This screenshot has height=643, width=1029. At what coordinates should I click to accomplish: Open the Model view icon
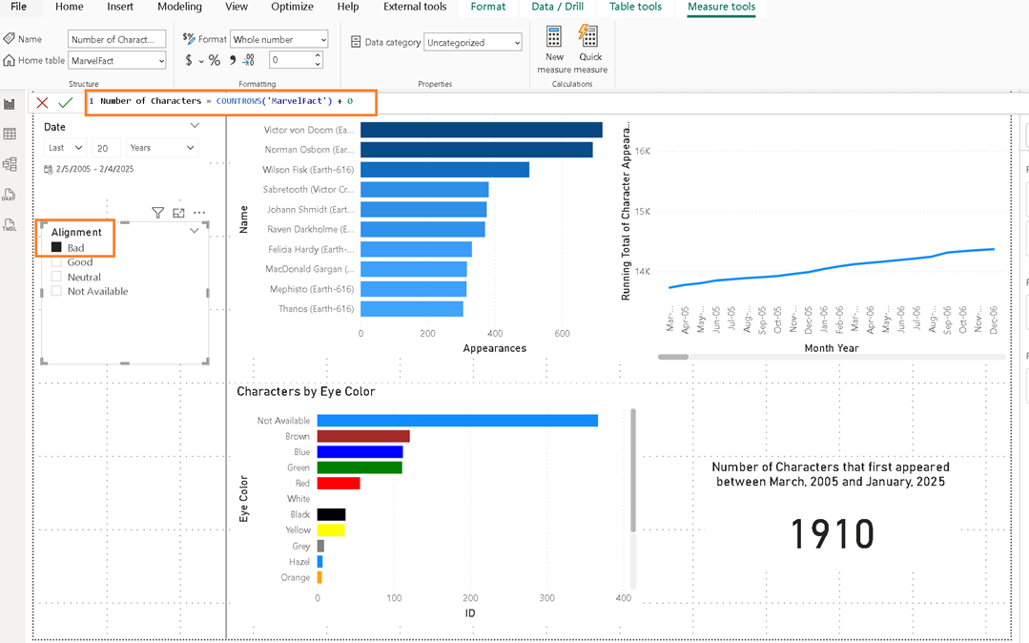click(10, 164)
